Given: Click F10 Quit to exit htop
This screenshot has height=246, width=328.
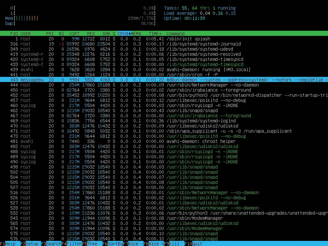Looking at the screenshot, I should pos(193,244).
